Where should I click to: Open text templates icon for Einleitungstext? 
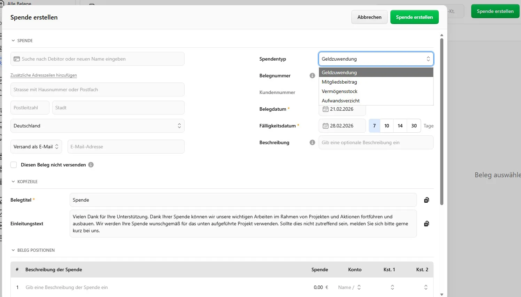click(x=426, y=224)
